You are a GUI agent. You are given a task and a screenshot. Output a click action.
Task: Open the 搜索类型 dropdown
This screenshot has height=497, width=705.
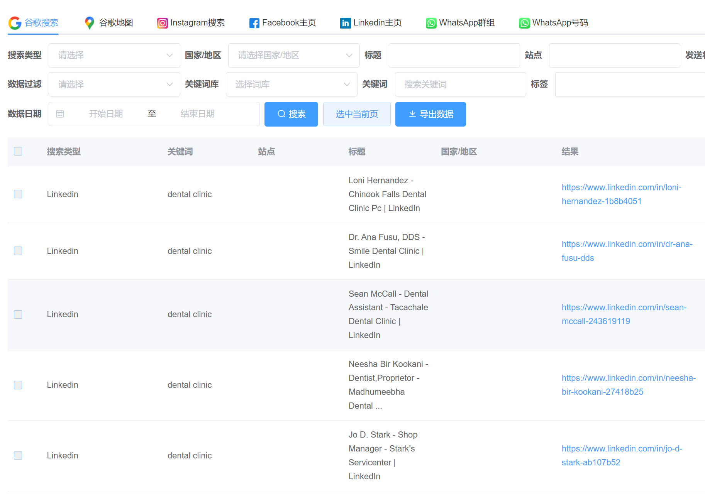tap(114, 55)
